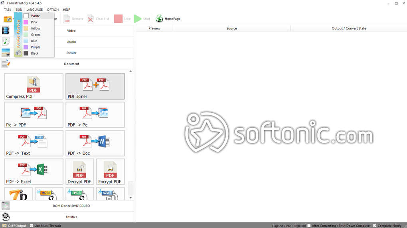The width and height of the screenshot is (407, 228).
Task: Click the landscape Picture category icon
Action: coord(6,53)
